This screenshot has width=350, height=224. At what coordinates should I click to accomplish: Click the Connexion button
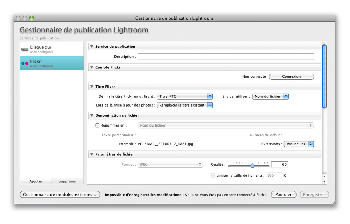coord(291,76)
